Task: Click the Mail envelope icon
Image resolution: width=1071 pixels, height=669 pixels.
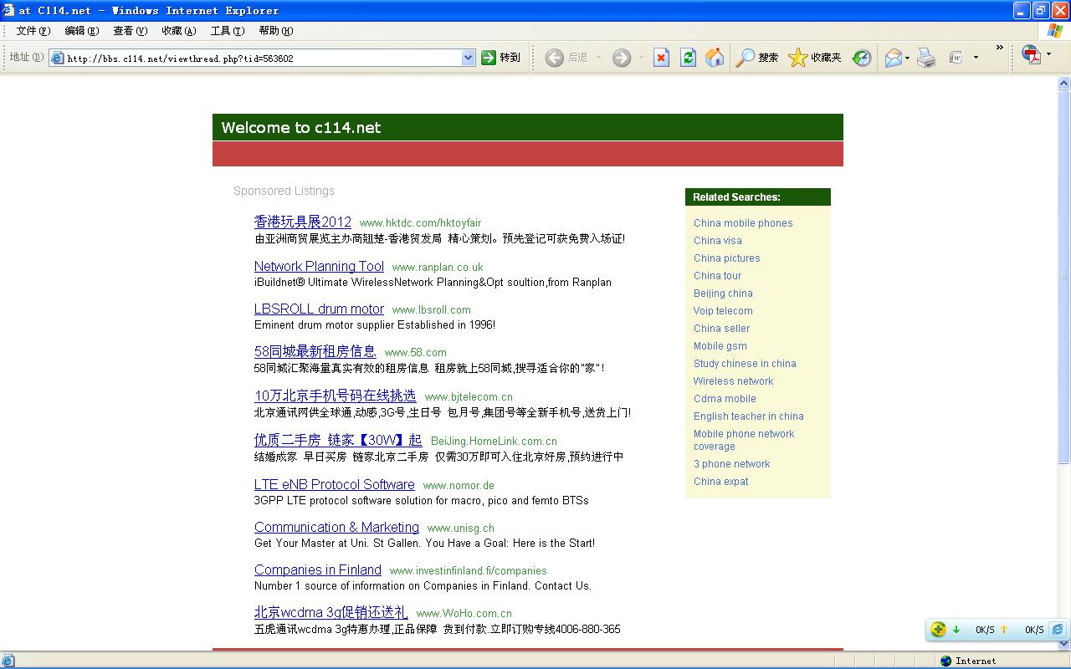Action: click(x=893, y=58)
